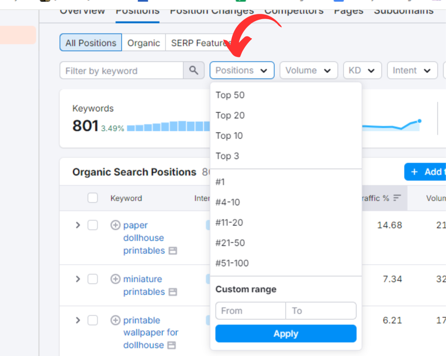This screenshot has height=356, width=446.
Task: Open SERP icon after printable wallpaper for dollhouse
Action: (172, 345)
